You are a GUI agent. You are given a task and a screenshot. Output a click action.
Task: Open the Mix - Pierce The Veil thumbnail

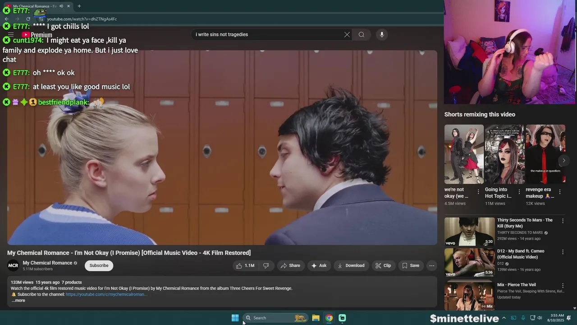point(469,296)
